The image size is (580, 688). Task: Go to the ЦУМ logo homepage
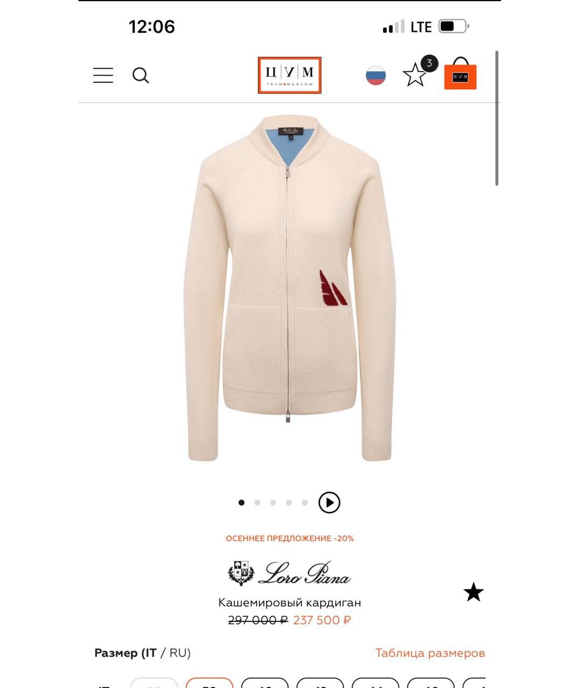point(289,75)
